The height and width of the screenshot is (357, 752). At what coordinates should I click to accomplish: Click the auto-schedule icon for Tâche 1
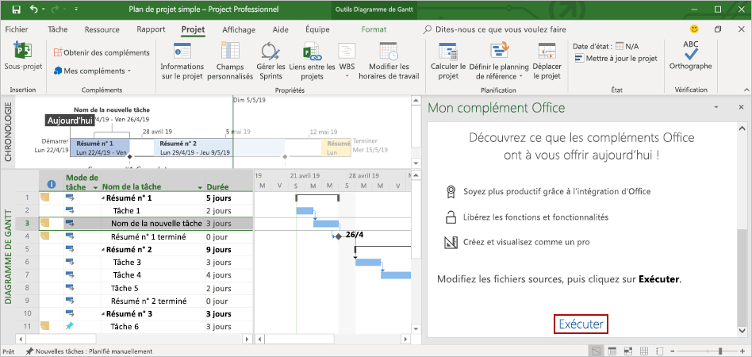[70, 210]
